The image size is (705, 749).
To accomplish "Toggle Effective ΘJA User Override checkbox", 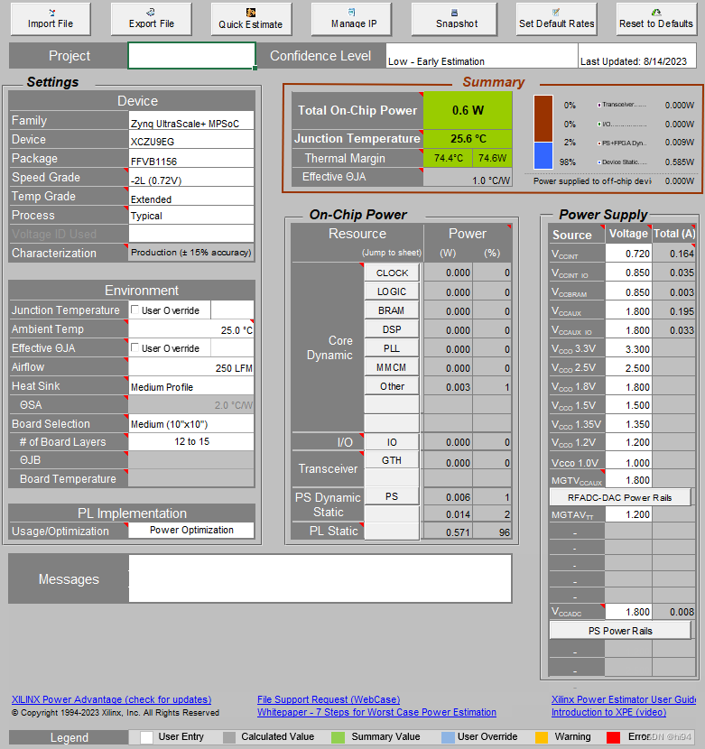I will click(x=135, y=347).
